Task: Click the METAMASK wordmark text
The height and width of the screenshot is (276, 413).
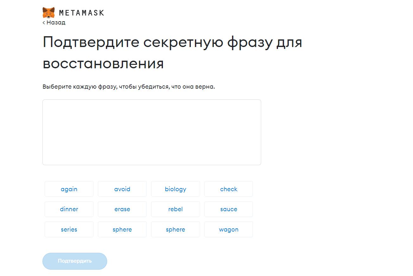Action: [81, 12]
